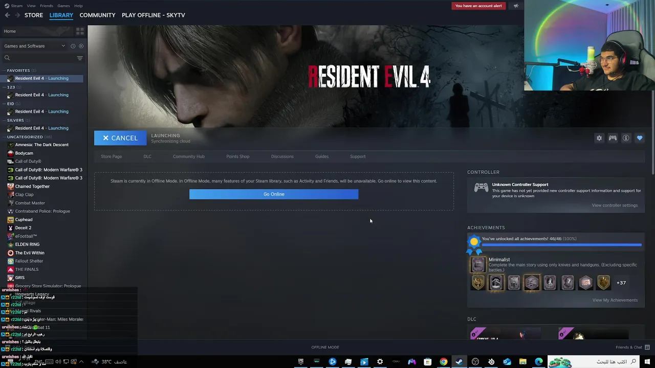Select Amnesia: The Dark Descent
Image resolution: width=655 pixels, height=368 pixels.
coord(41,145)
